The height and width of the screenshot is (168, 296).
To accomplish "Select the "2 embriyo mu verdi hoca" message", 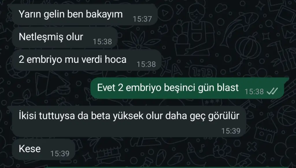I will coord(87,60).
